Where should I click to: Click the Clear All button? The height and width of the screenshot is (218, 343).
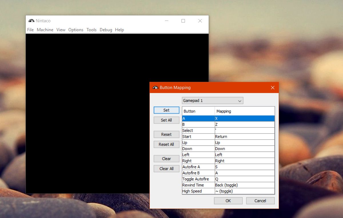[x=166, y=169]
